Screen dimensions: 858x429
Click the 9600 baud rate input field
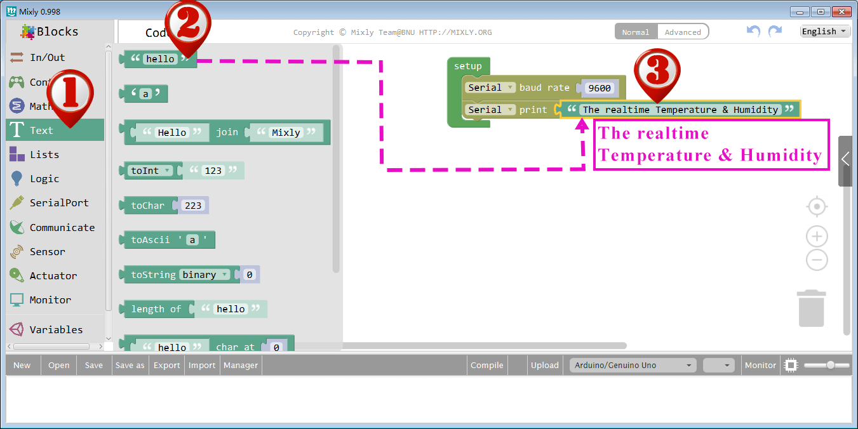599,88
